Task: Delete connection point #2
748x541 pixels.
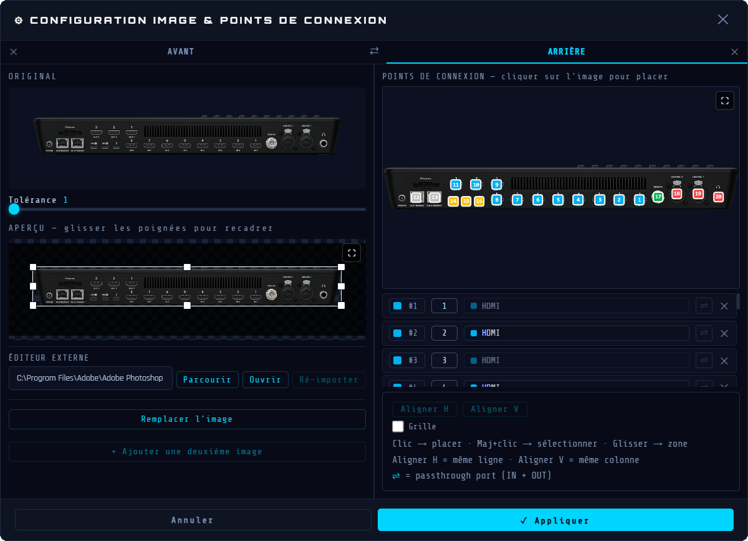Action: (x=724, y=333)
